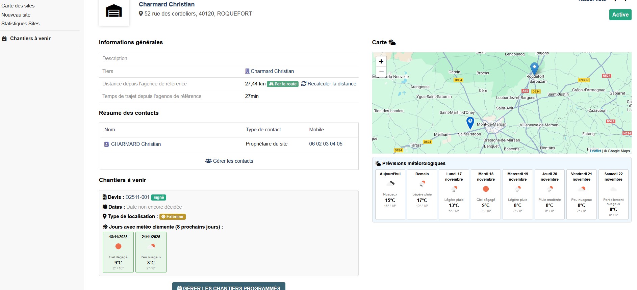637x290 pixels.
Task: Click the cloud icon for Samedi 22 novembre
Action: pyautogui.click(x=613, y=189)
